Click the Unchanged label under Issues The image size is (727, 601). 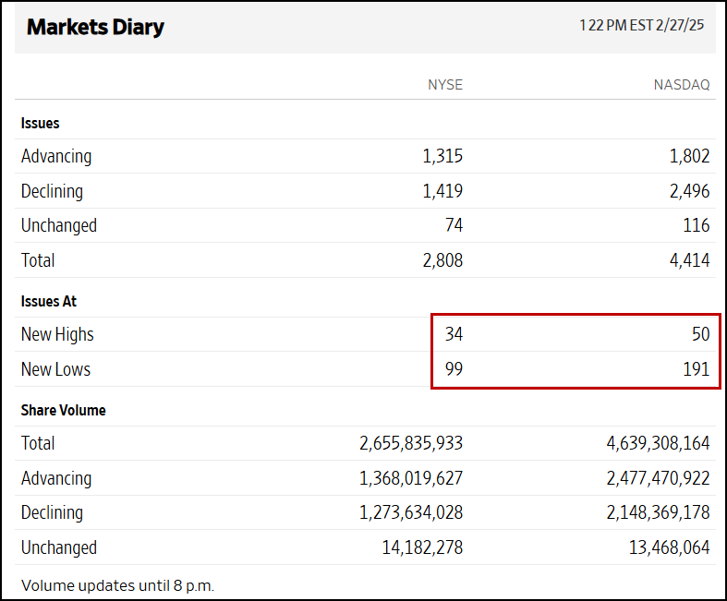coord(59,225)
